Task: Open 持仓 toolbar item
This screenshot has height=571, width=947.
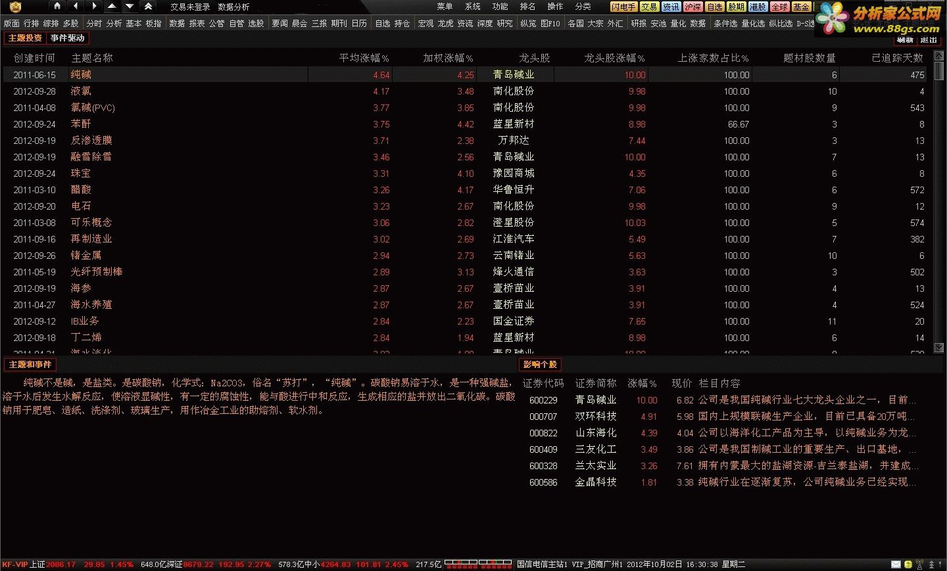Action: [402, 23]
